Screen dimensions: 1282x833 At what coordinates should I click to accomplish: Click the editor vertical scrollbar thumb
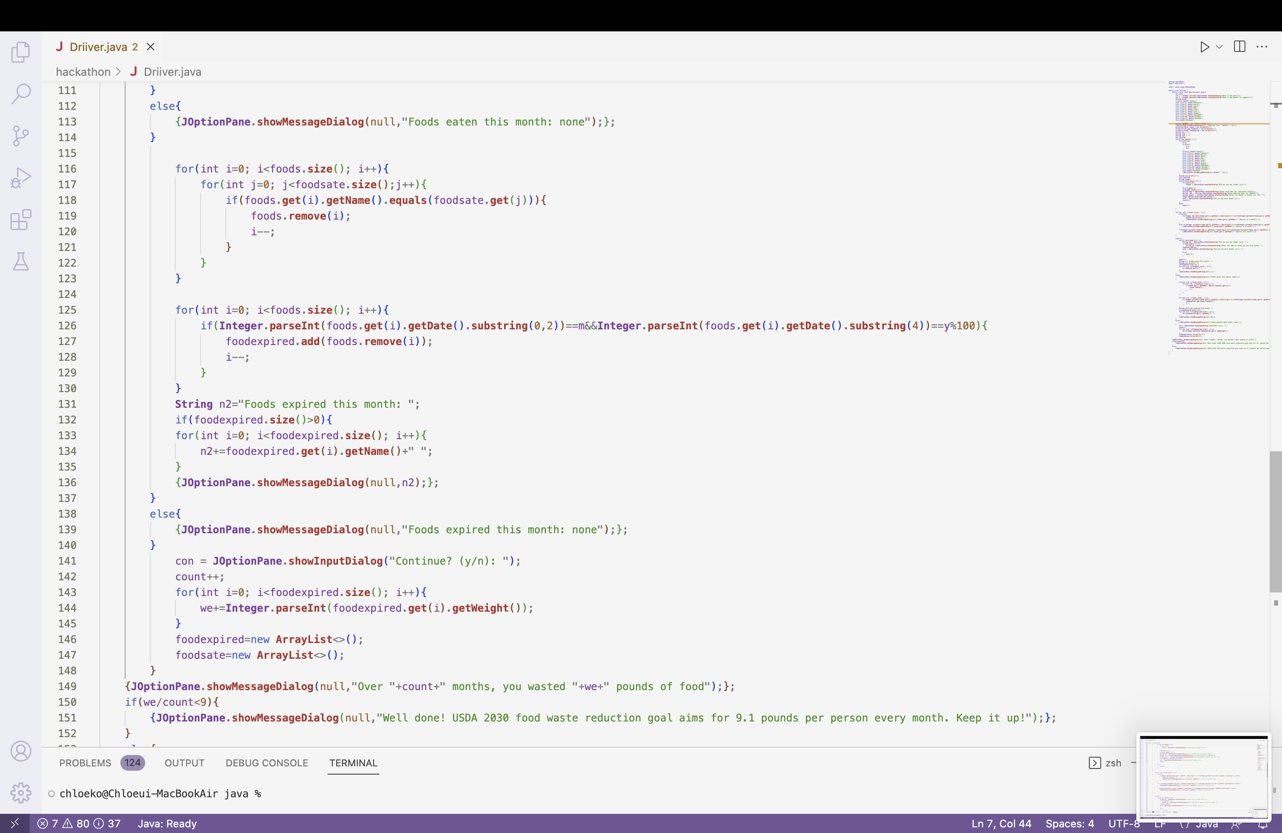tap(1275, 521)
